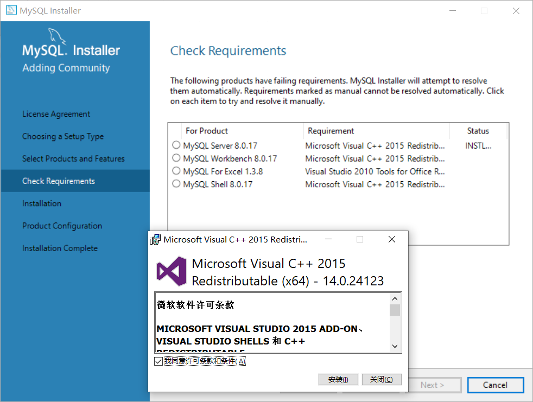Click the MySQL Installer title bar icon
The image size is (533, 402).
pyautogui.click(x=11, y=10)
